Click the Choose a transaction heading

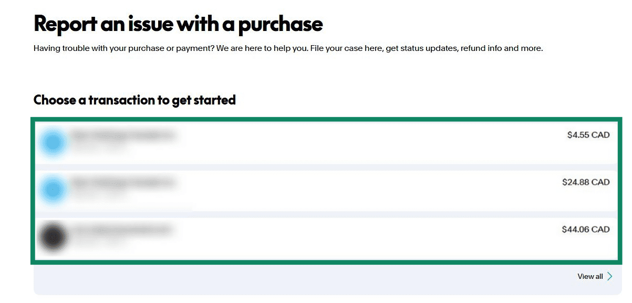coord(134,100)
